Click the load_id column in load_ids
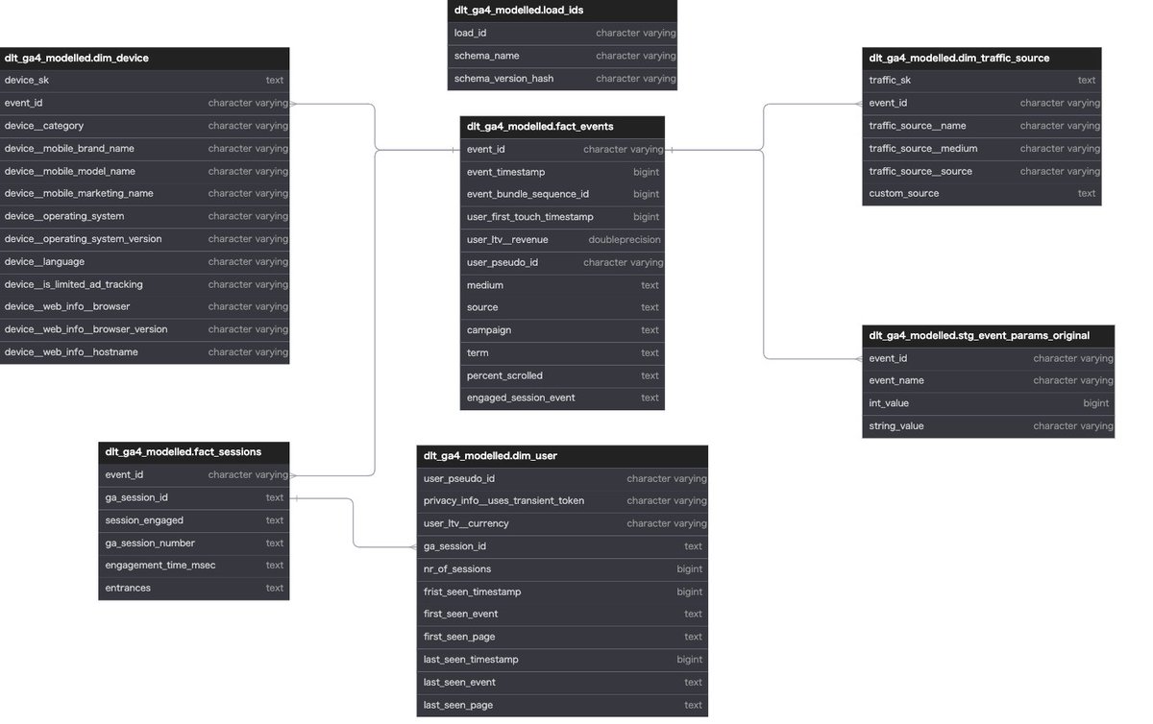The width and height of the screenshot is (1153, 724). coord(562,33)
